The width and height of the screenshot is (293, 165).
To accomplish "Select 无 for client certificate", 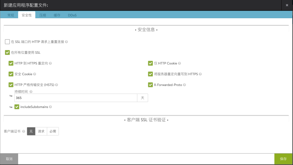I will click(31, 131).
